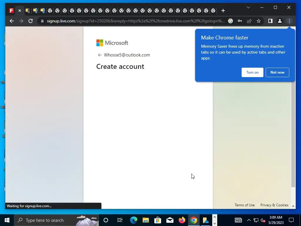The width and height of the screenshot is (301, 226).
Task: Open the tab search dropdown chevron
Action: 248,7
